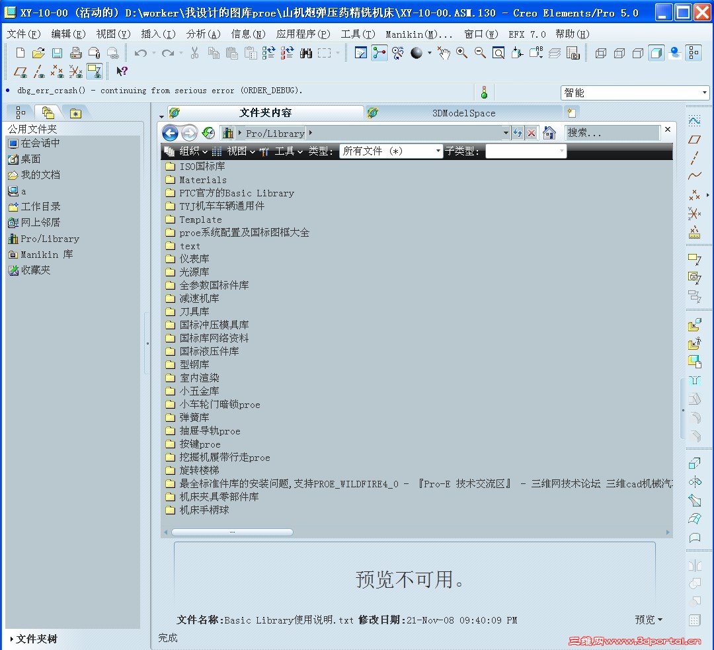Click the context-sensitive help arrow icon
This screenshot has height=650, width=714.
pyautogui.click(x=122, y=71)
